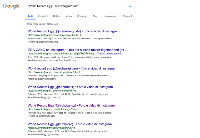200x138 pixels.
Task: Expand the Altro menu
Action: pyautogui.click(x=95, y=16)
